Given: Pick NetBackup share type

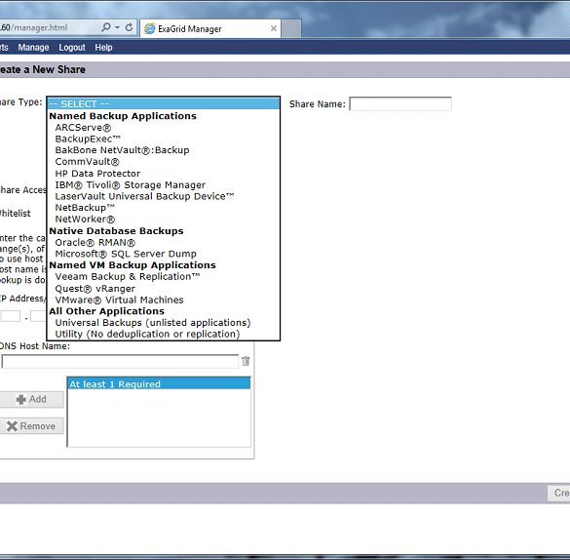Looking at the screenshot, I should click(164, 208).
